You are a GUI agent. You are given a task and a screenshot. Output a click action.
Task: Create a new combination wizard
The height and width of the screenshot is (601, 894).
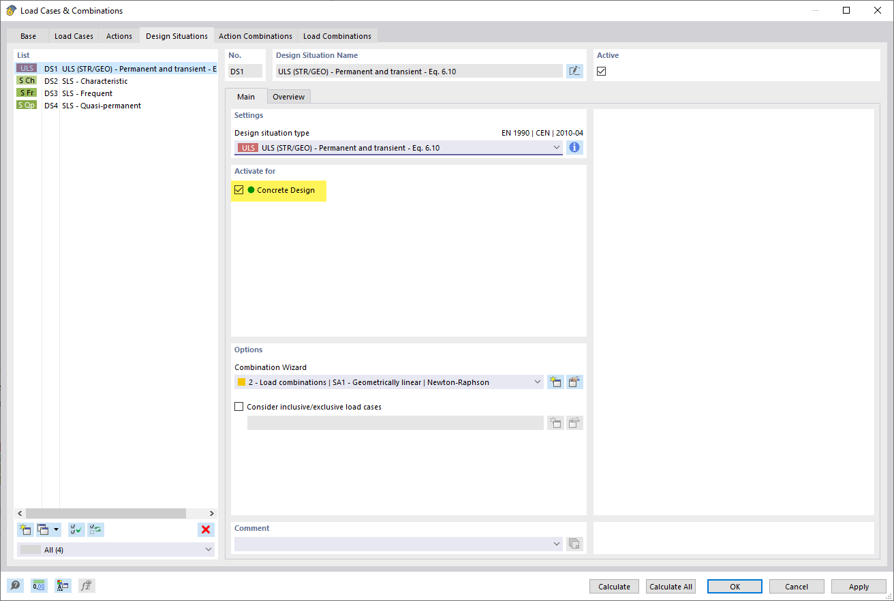click(x=555, y=382)
